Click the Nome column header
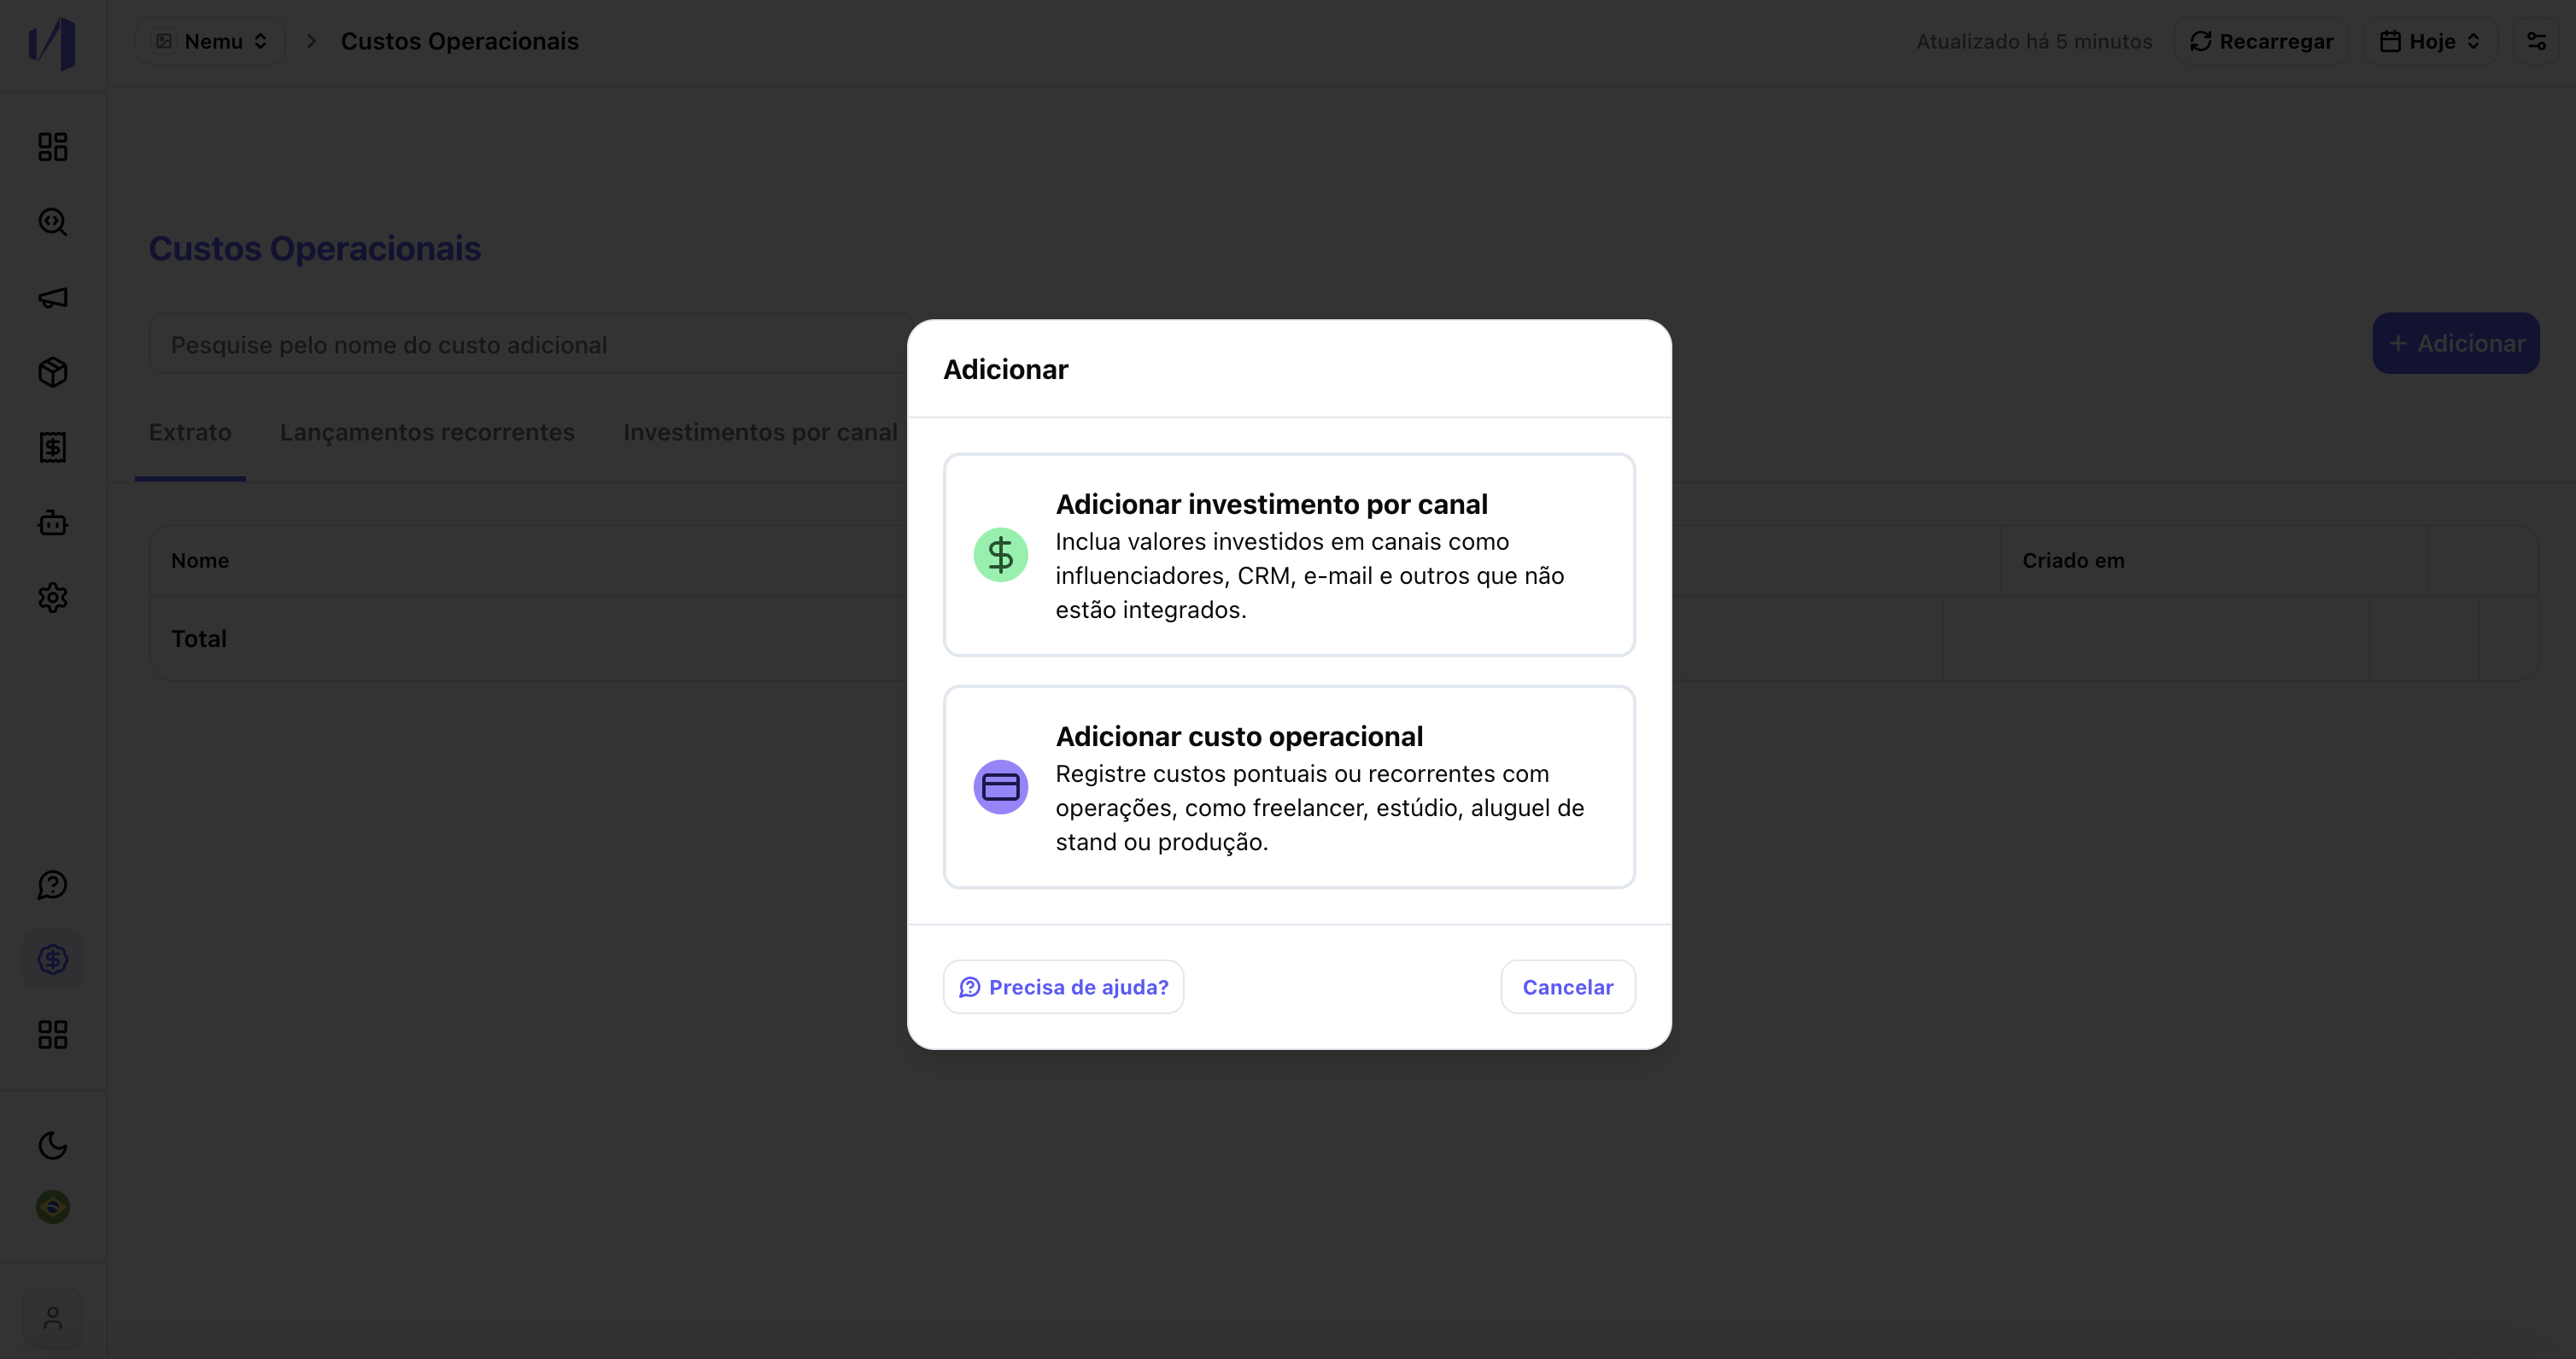The image size is (2576, 1359). [x=200, y=561]
